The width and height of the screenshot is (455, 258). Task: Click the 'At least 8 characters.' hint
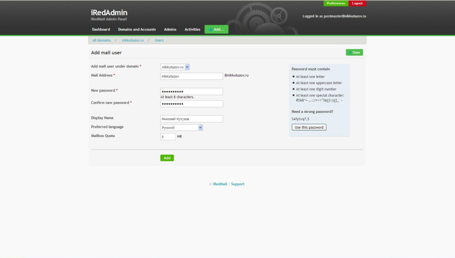click(177, 97)
